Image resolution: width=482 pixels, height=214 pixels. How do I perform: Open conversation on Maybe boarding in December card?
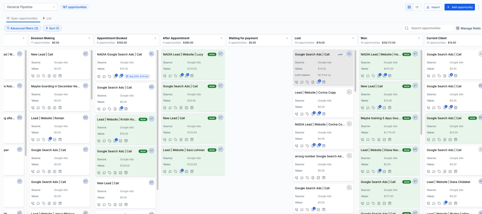click(x=38, y=108)
